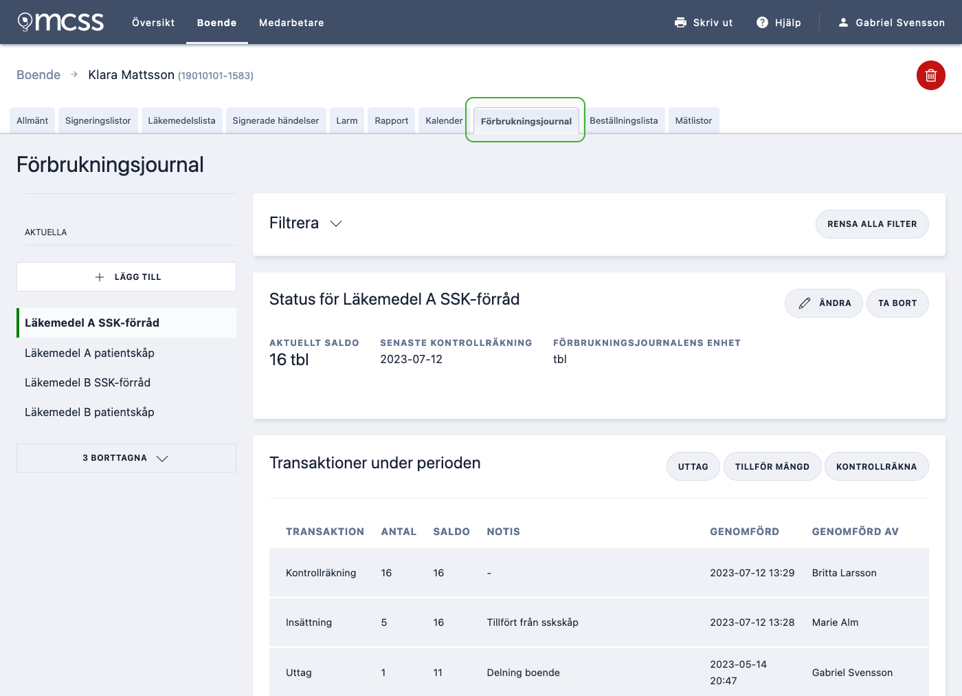Click the red trash delete icon

931,76
